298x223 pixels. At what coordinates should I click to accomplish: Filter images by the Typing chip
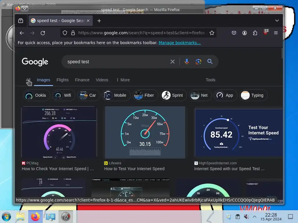(253, 95)
